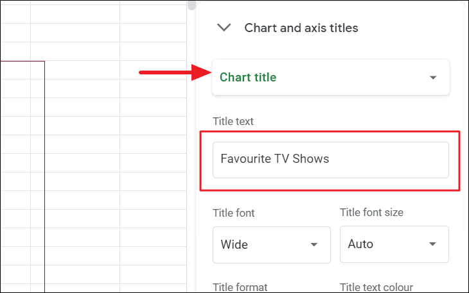Click the Title font label

click(234, 212)
